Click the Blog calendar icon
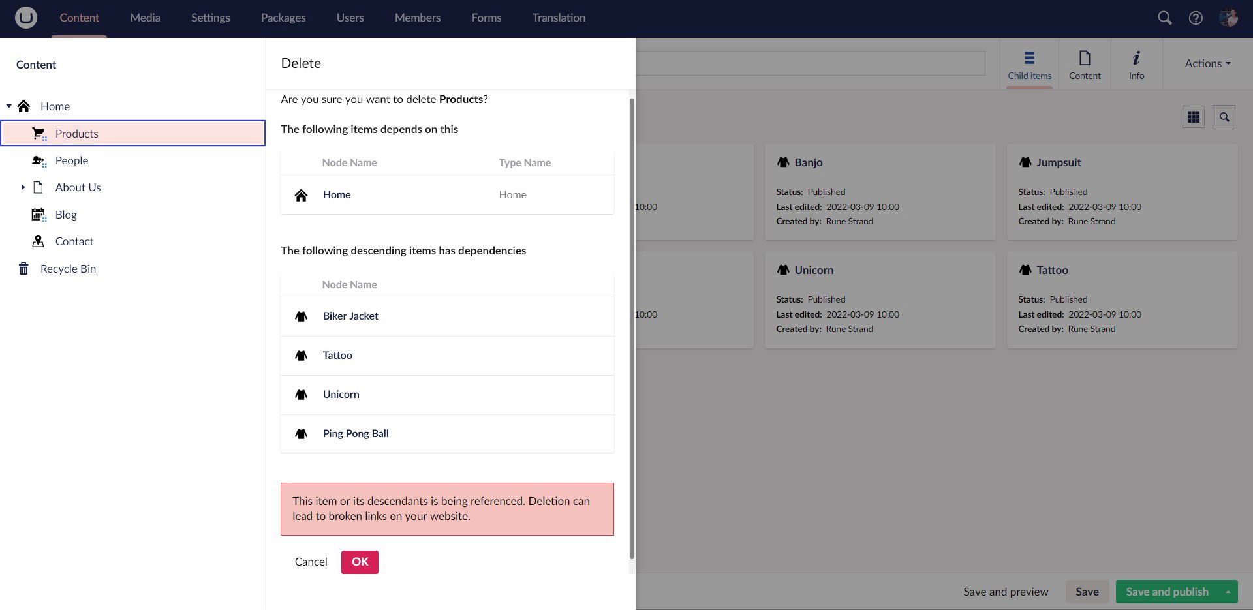This screenshot has width=1253, height=610. (x=39, y=215)
